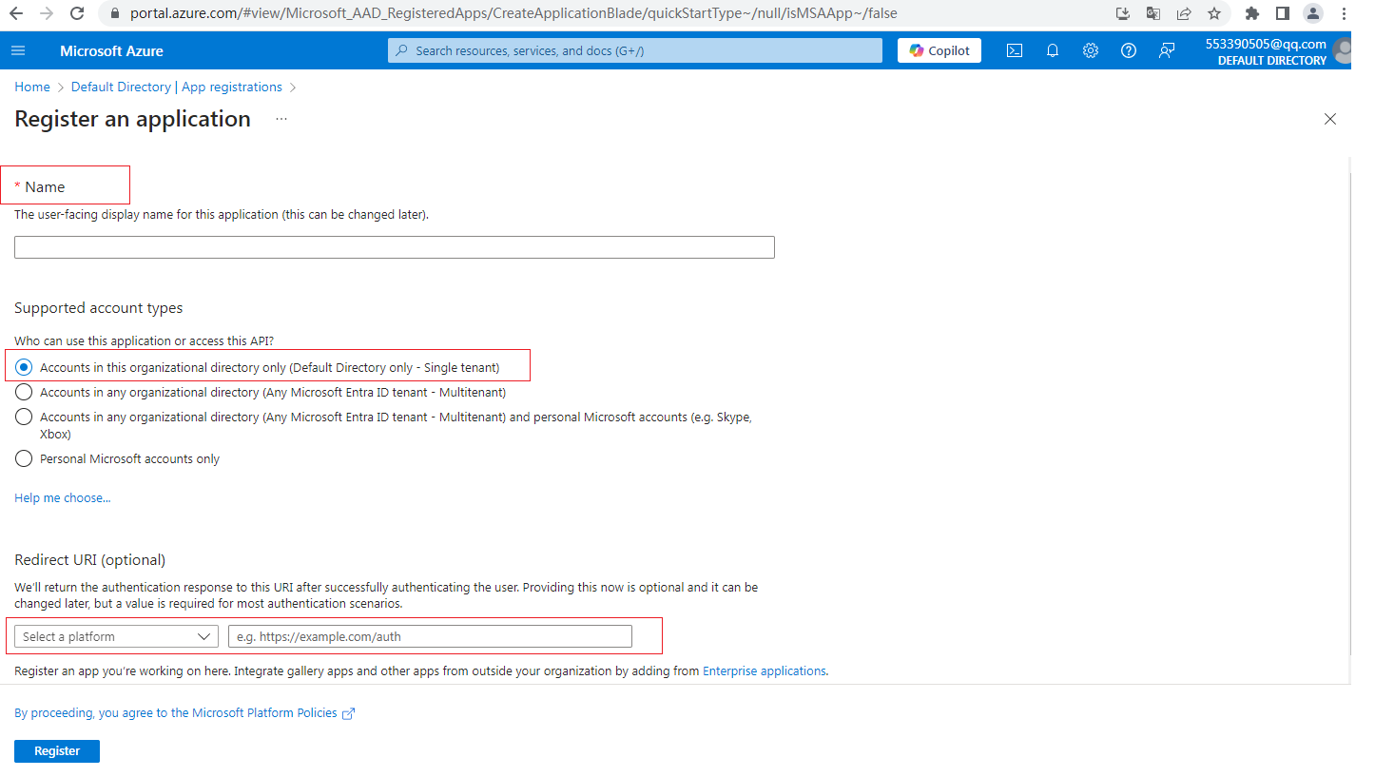Click the site lock icon in address bar

(115, 13)
